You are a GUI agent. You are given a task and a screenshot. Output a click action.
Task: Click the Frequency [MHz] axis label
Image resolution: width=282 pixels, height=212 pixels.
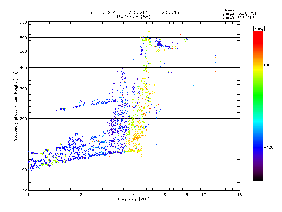pyautogui.click(x=134, y=199)
